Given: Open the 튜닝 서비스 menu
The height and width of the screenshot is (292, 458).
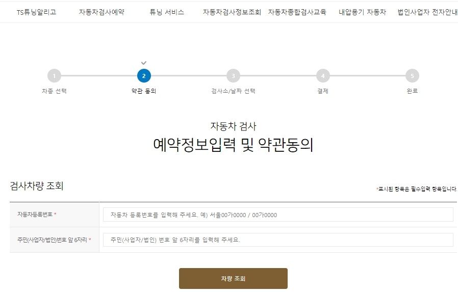Looking at the screenshot, I should click(167, 12).
